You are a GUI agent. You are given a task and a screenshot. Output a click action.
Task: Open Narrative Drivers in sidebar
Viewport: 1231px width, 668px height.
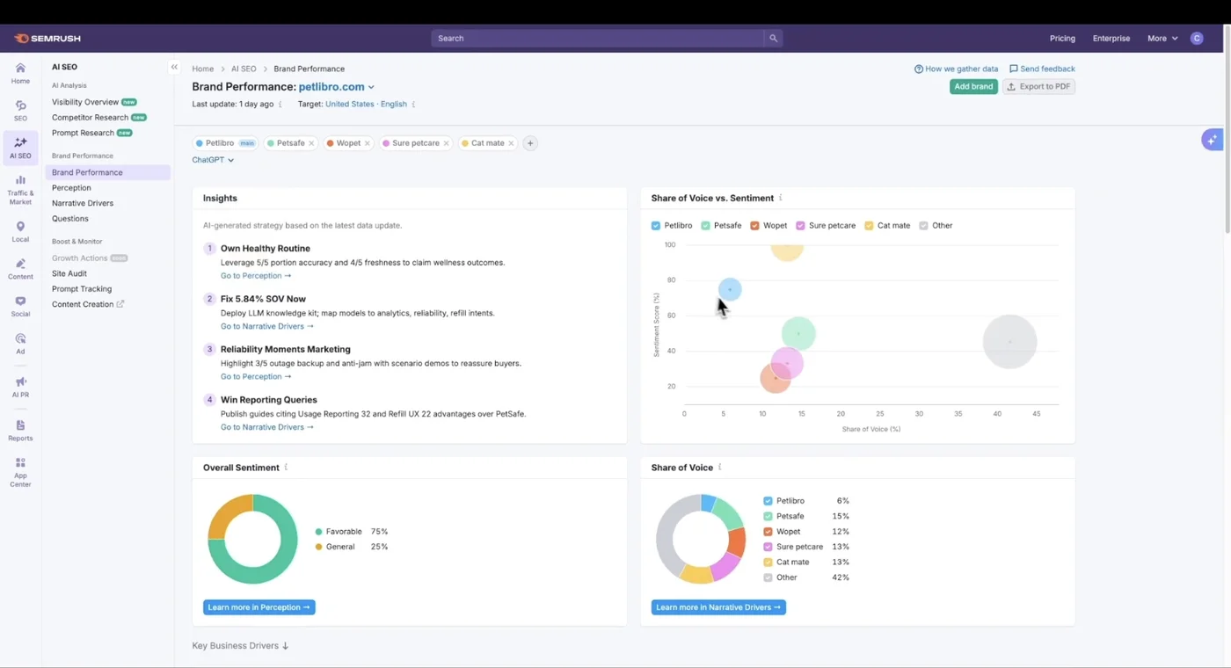[x=83, y=203]
